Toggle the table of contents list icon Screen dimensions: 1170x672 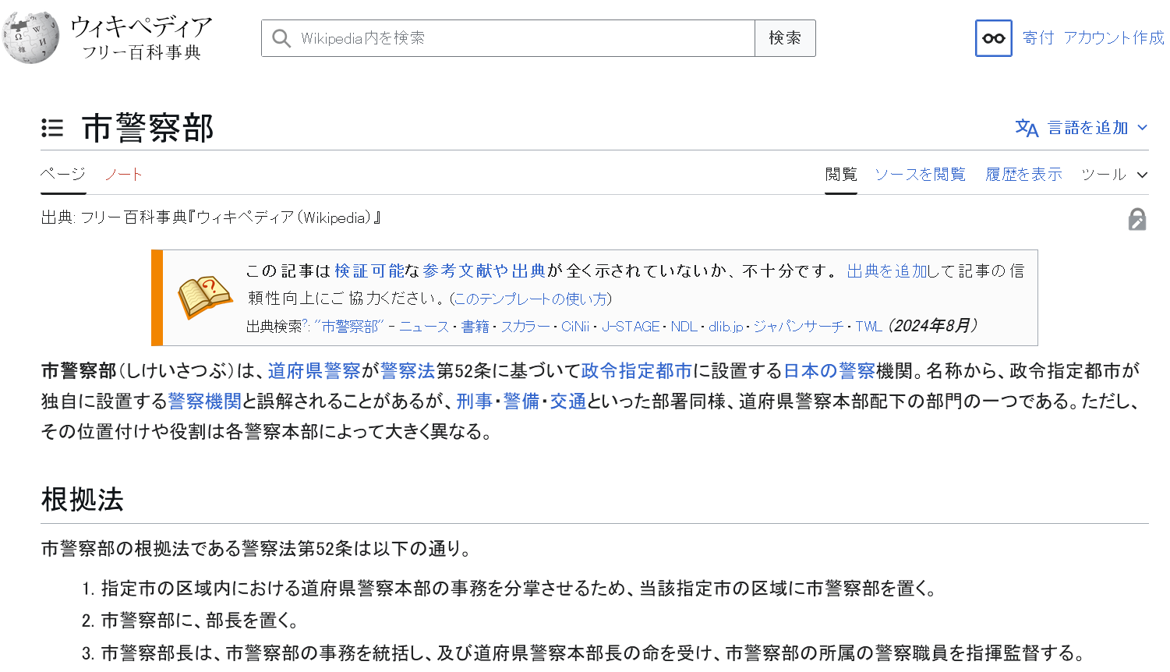[x=52, y=128]
